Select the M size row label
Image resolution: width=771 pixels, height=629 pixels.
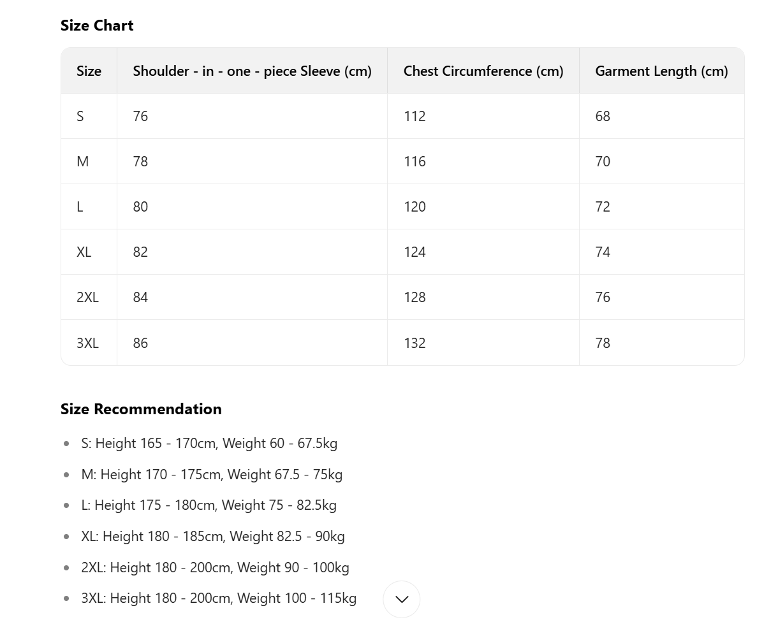click(82, 161)
